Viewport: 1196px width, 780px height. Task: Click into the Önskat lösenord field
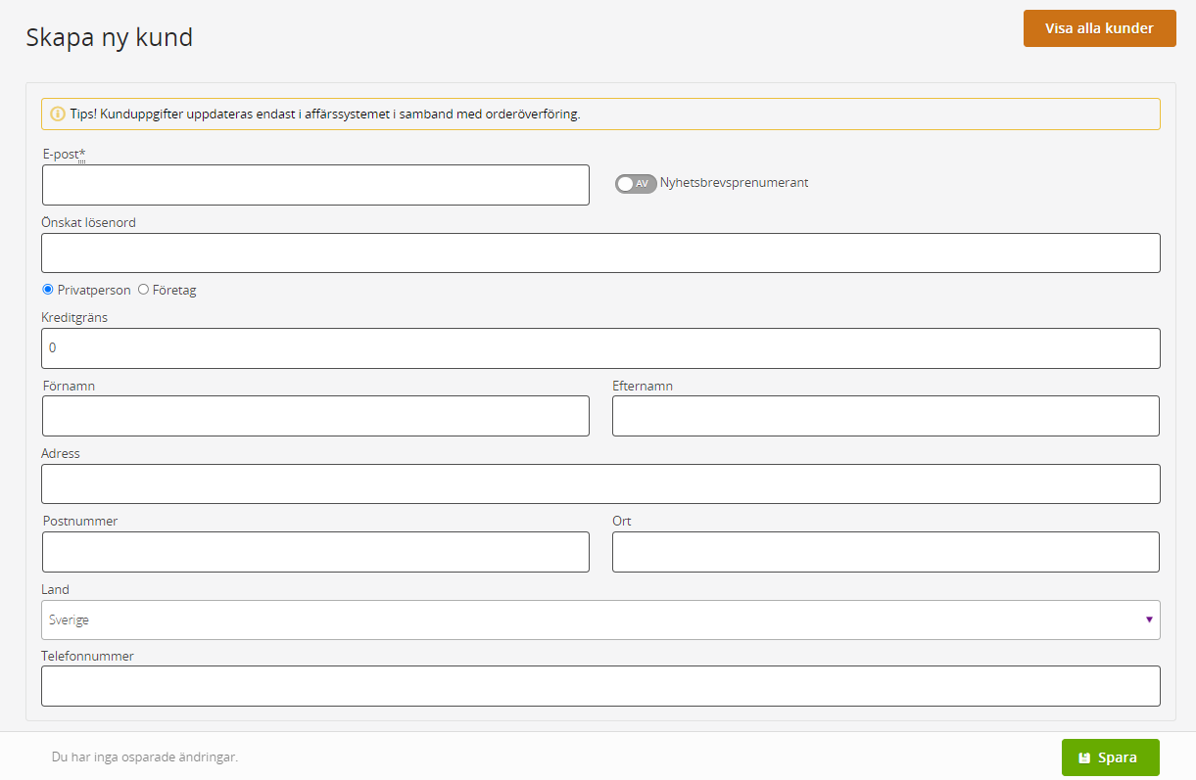pos(600,252)
